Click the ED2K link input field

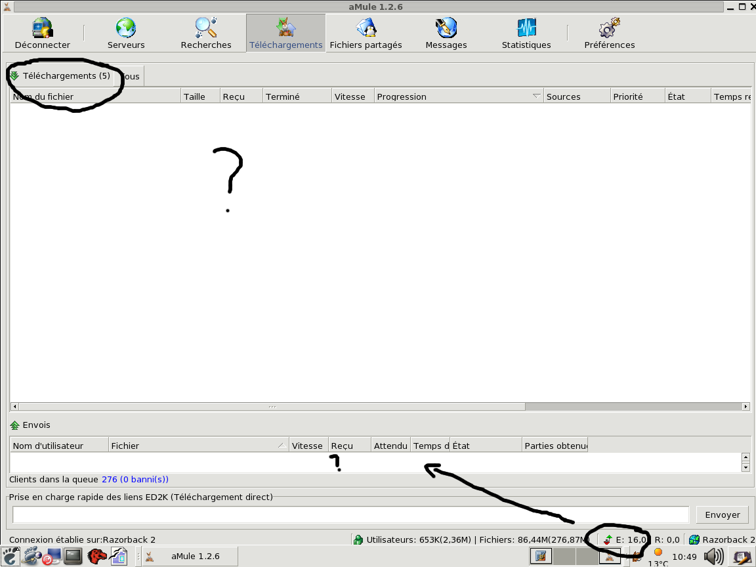[350, 515]
